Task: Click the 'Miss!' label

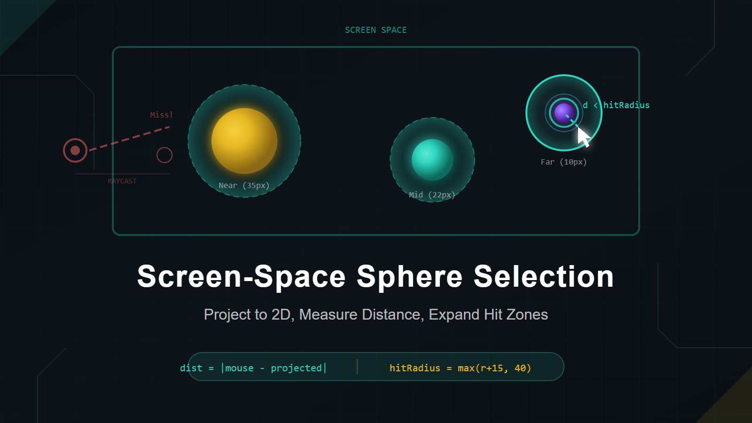Action: coord(161,115)
